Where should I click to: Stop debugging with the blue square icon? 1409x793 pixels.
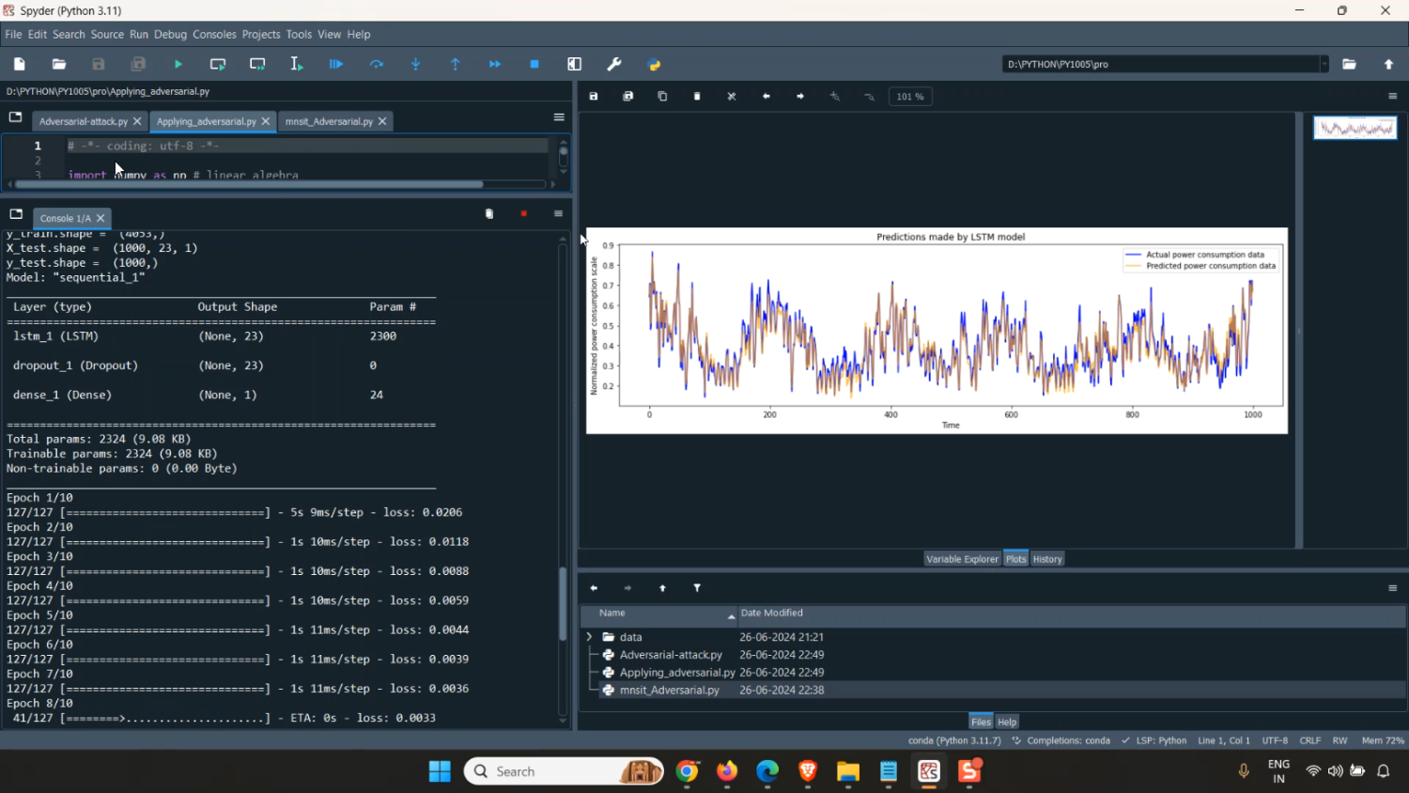pos(534,64)
